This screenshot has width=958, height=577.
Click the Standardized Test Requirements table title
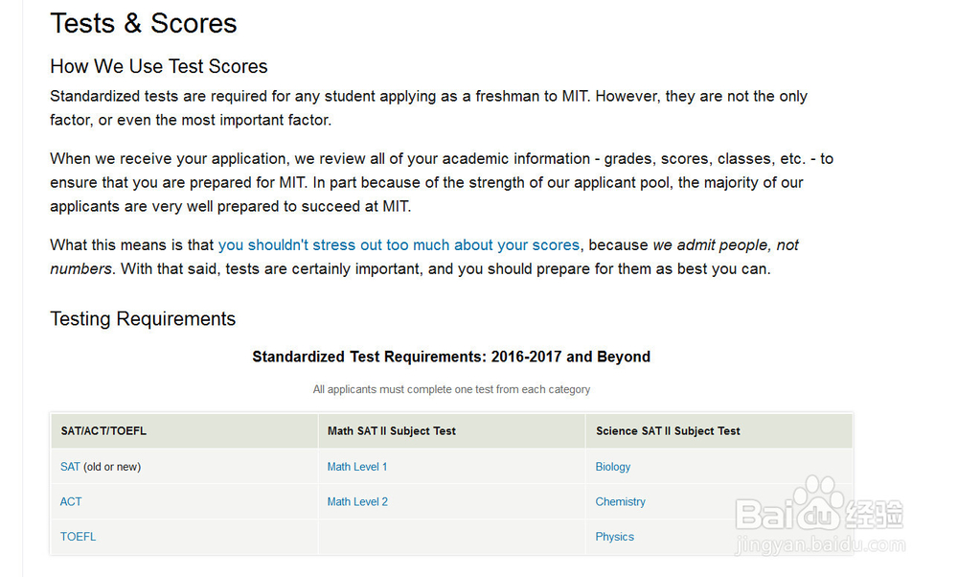451,357
